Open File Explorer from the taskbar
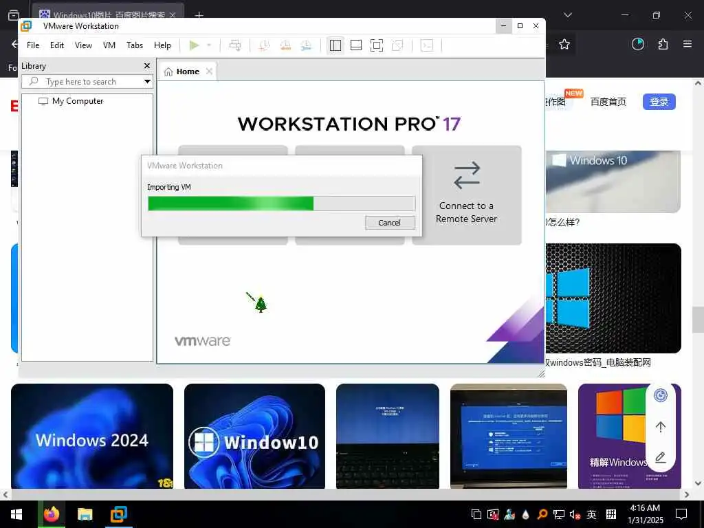 click(85, 514)
